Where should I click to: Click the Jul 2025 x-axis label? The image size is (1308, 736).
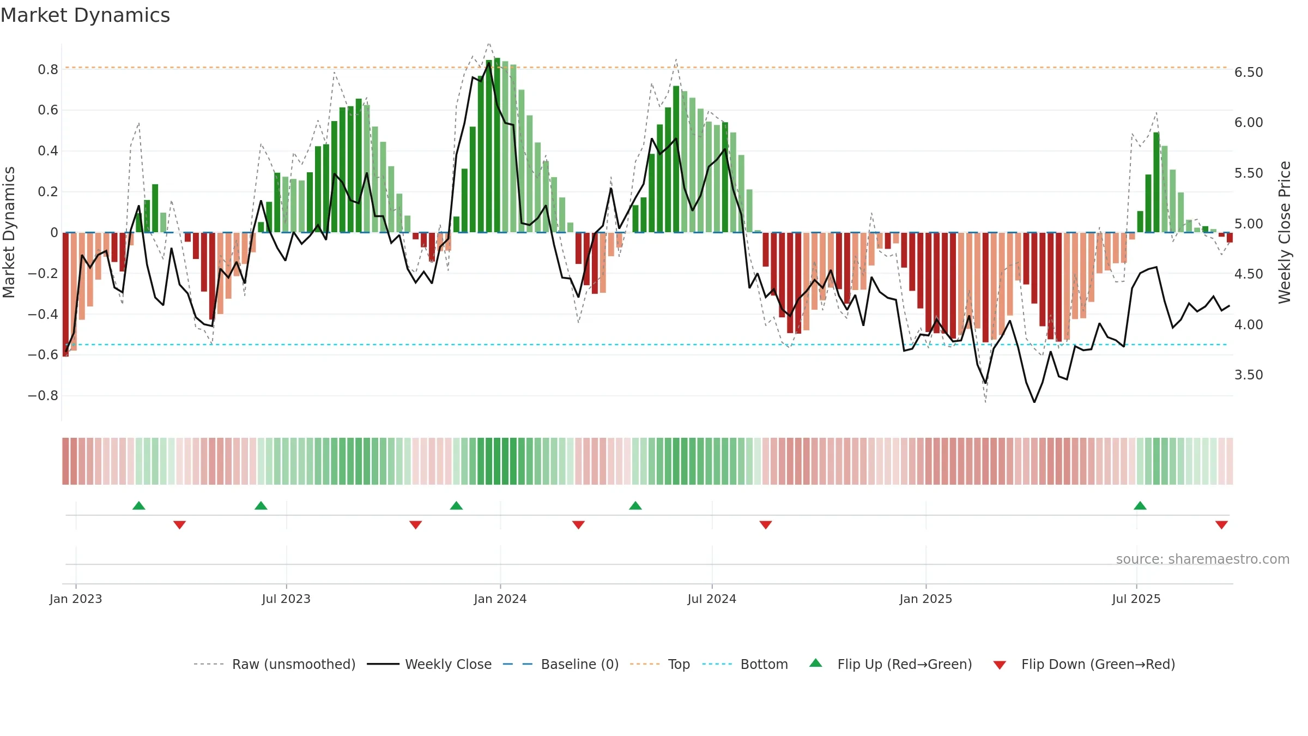1136,599
